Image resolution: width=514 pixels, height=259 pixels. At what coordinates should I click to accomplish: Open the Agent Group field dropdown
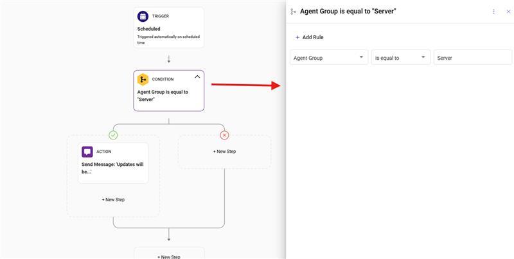pyautogui.click(x=328, y=58)
